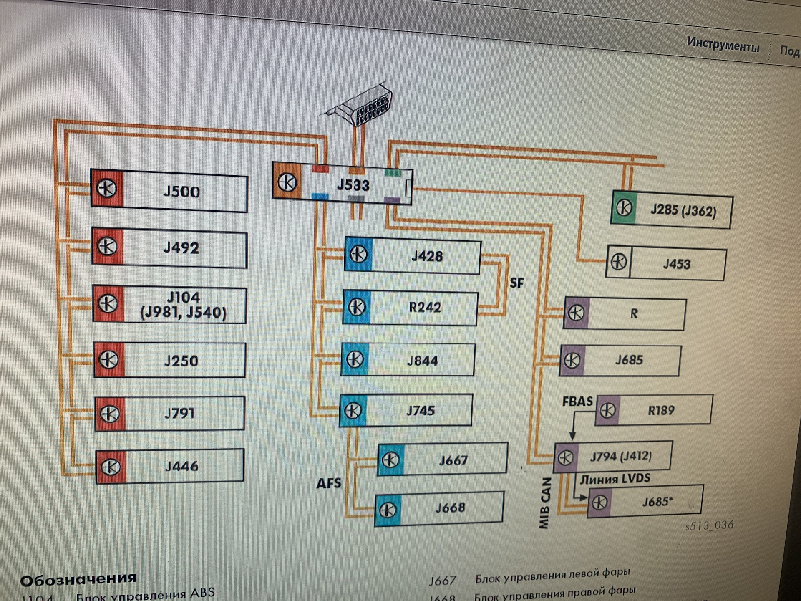801x601 pixels.
Task: Click the J446 control unit box
Action: [x=170, y=466]
